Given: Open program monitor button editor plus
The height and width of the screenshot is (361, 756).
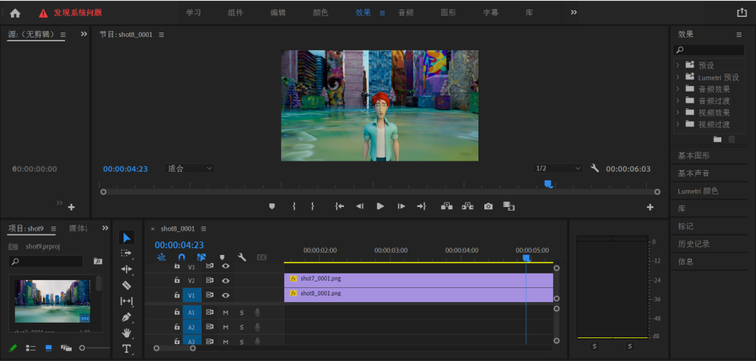Looking at the screenshot, I should coord(650,208).
